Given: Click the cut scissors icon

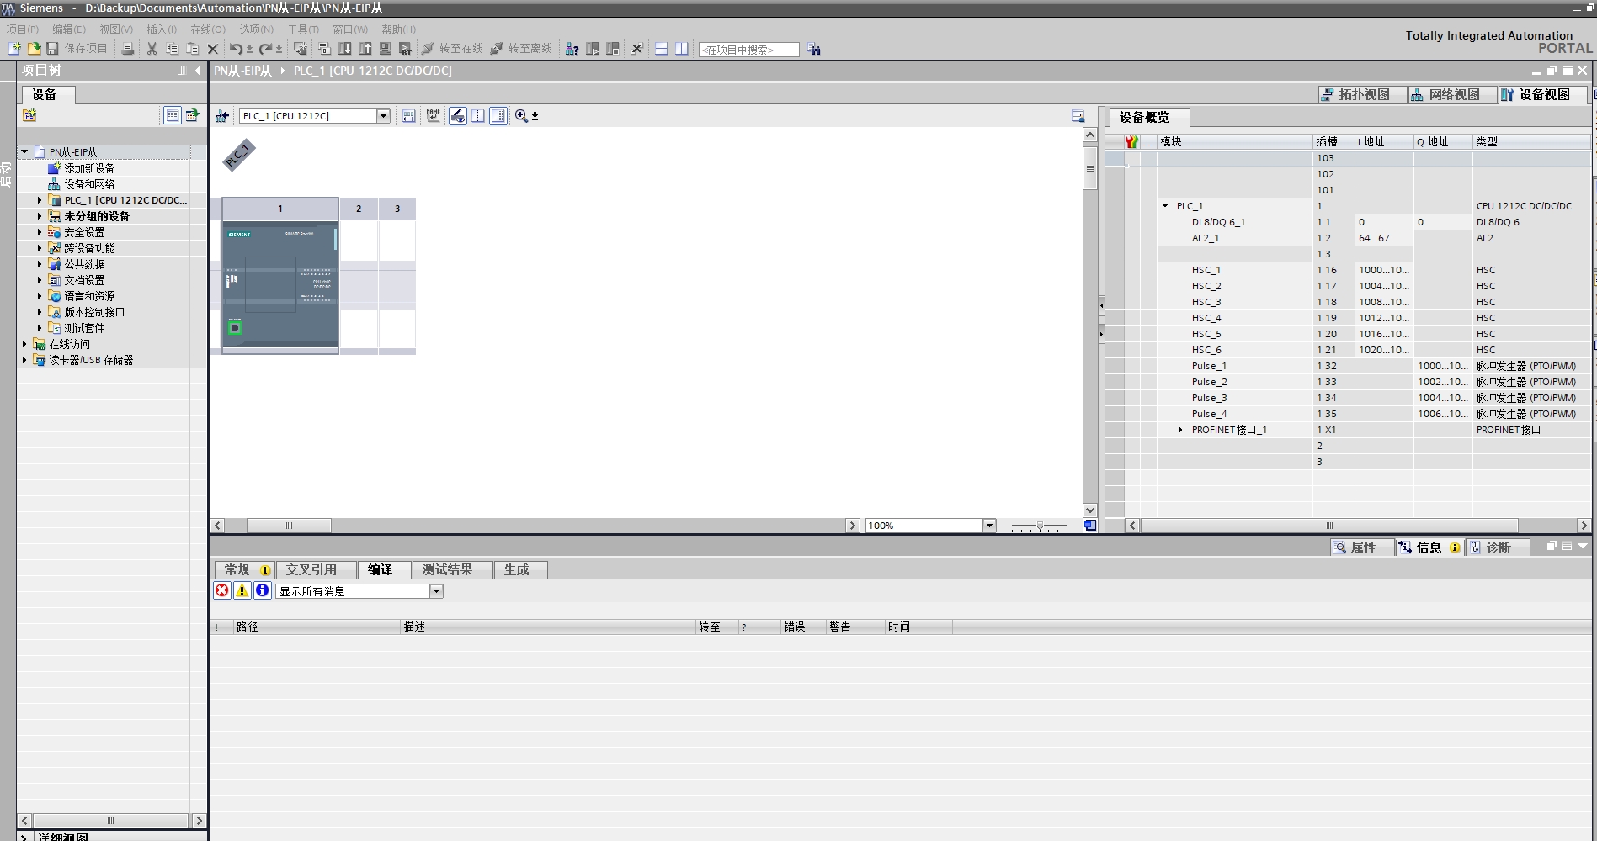Looking at the screenshot, I should (152, 49).
